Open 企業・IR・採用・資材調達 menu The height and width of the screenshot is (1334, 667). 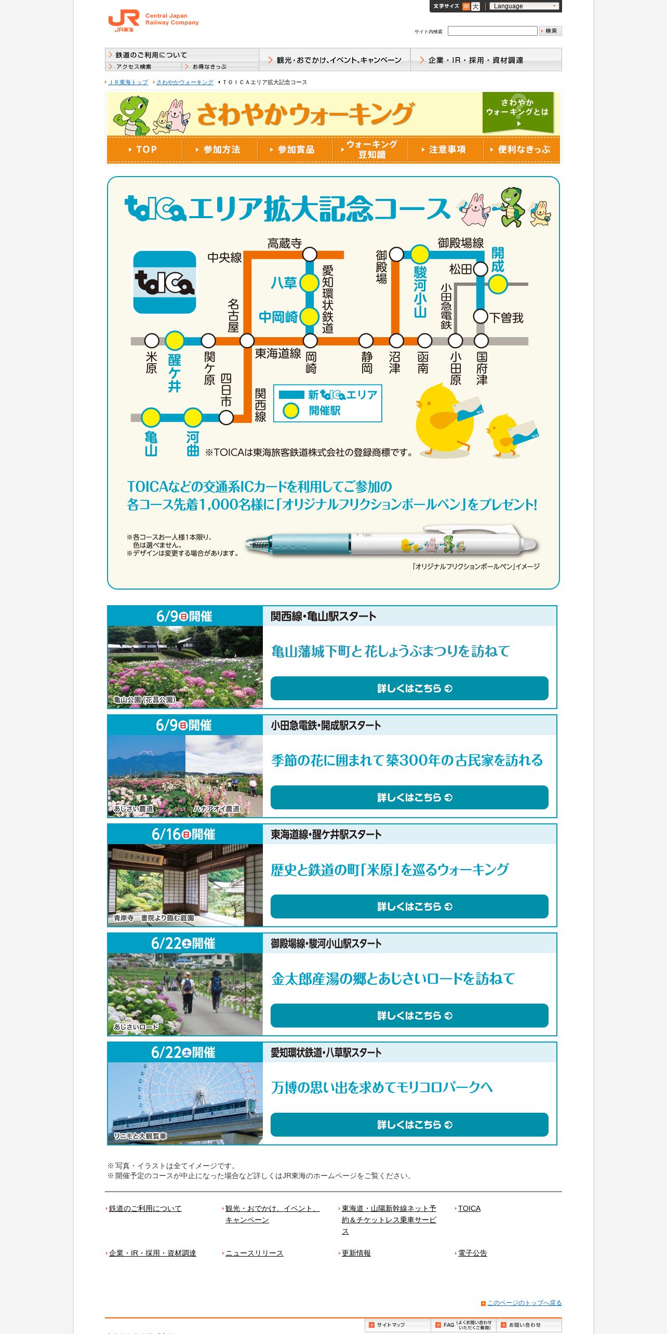point(486,60)
